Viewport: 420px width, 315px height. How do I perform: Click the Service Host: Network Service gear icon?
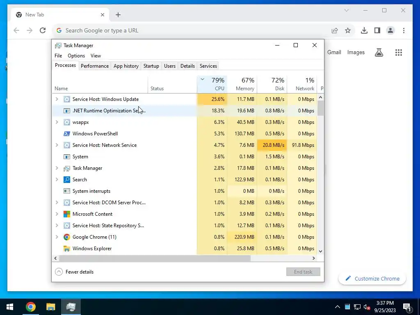click(67, 145)
